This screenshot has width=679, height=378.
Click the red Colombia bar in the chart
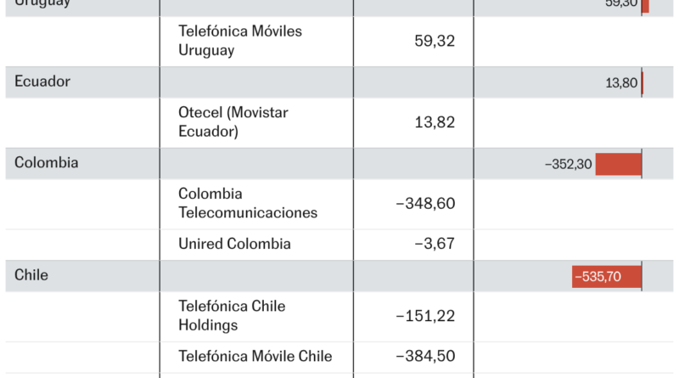point(619,164)
